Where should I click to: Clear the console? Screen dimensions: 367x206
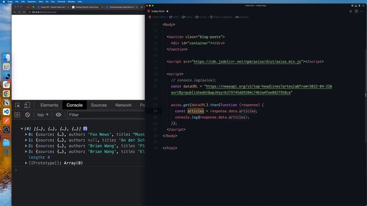pyautogui.click(x=28, y=114)
